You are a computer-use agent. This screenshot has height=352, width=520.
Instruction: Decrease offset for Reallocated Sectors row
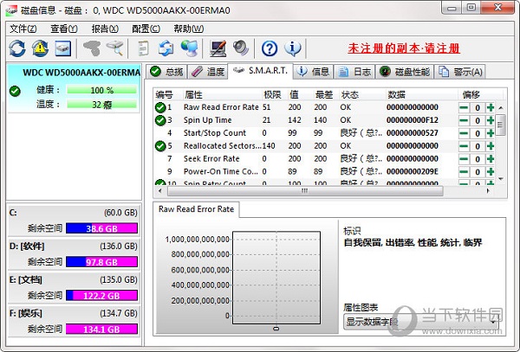coord(464,146)
